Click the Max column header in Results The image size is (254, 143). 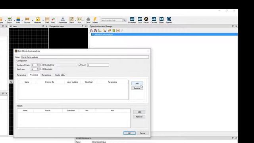point(113,110)
